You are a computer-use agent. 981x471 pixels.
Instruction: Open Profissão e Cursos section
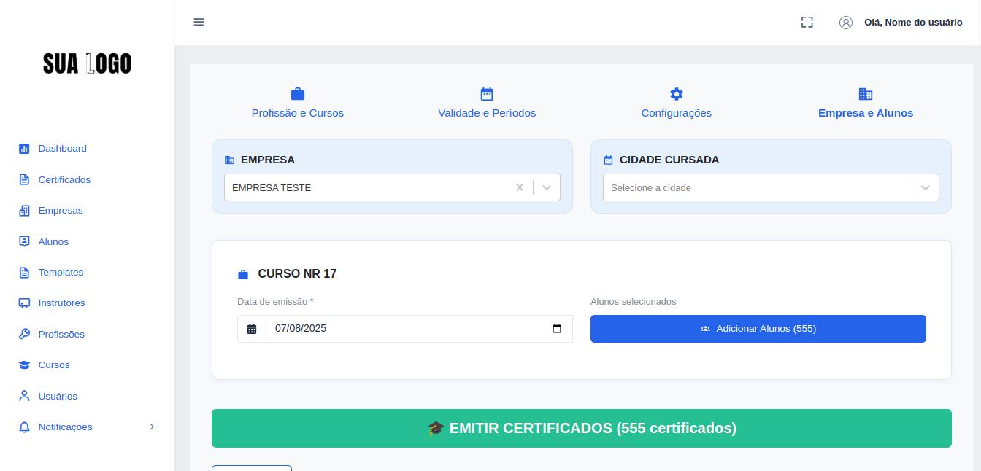298,104
